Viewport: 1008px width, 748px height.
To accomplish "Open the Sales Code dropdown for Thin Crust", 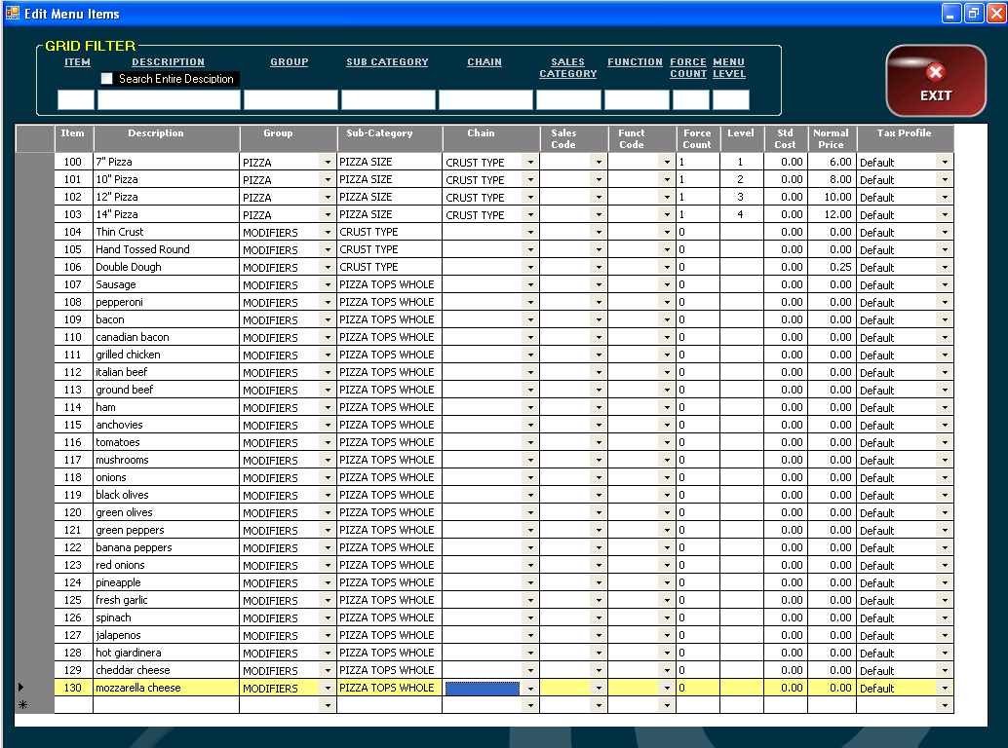I will tap(599, 233).
